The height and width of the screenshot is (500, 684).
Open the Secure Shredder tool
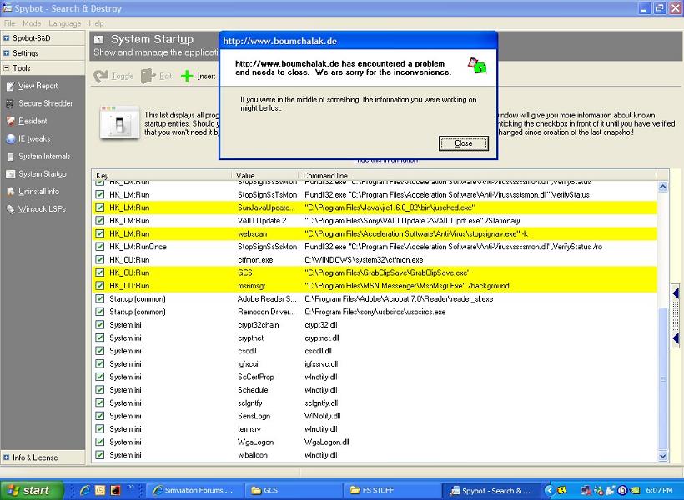(45, 103)
